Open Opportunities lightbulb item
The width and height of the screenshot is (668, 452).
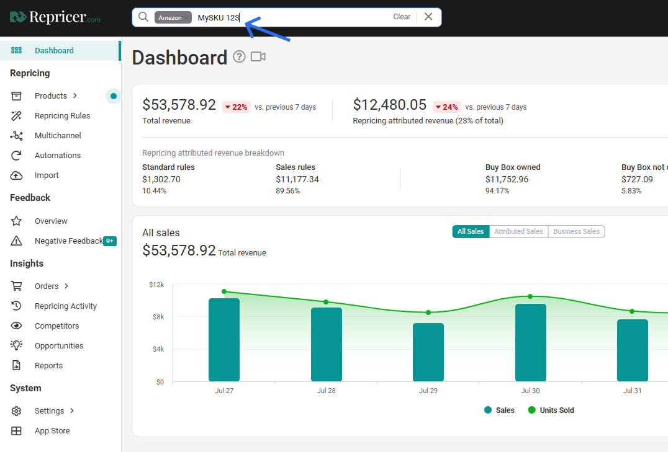pyautogui.click(x=59, y=345)
